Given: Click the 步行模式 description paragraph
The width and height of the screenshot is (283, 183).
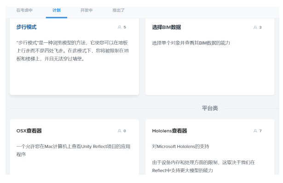Looking at the screenshot, I should (x=73, y=51).
